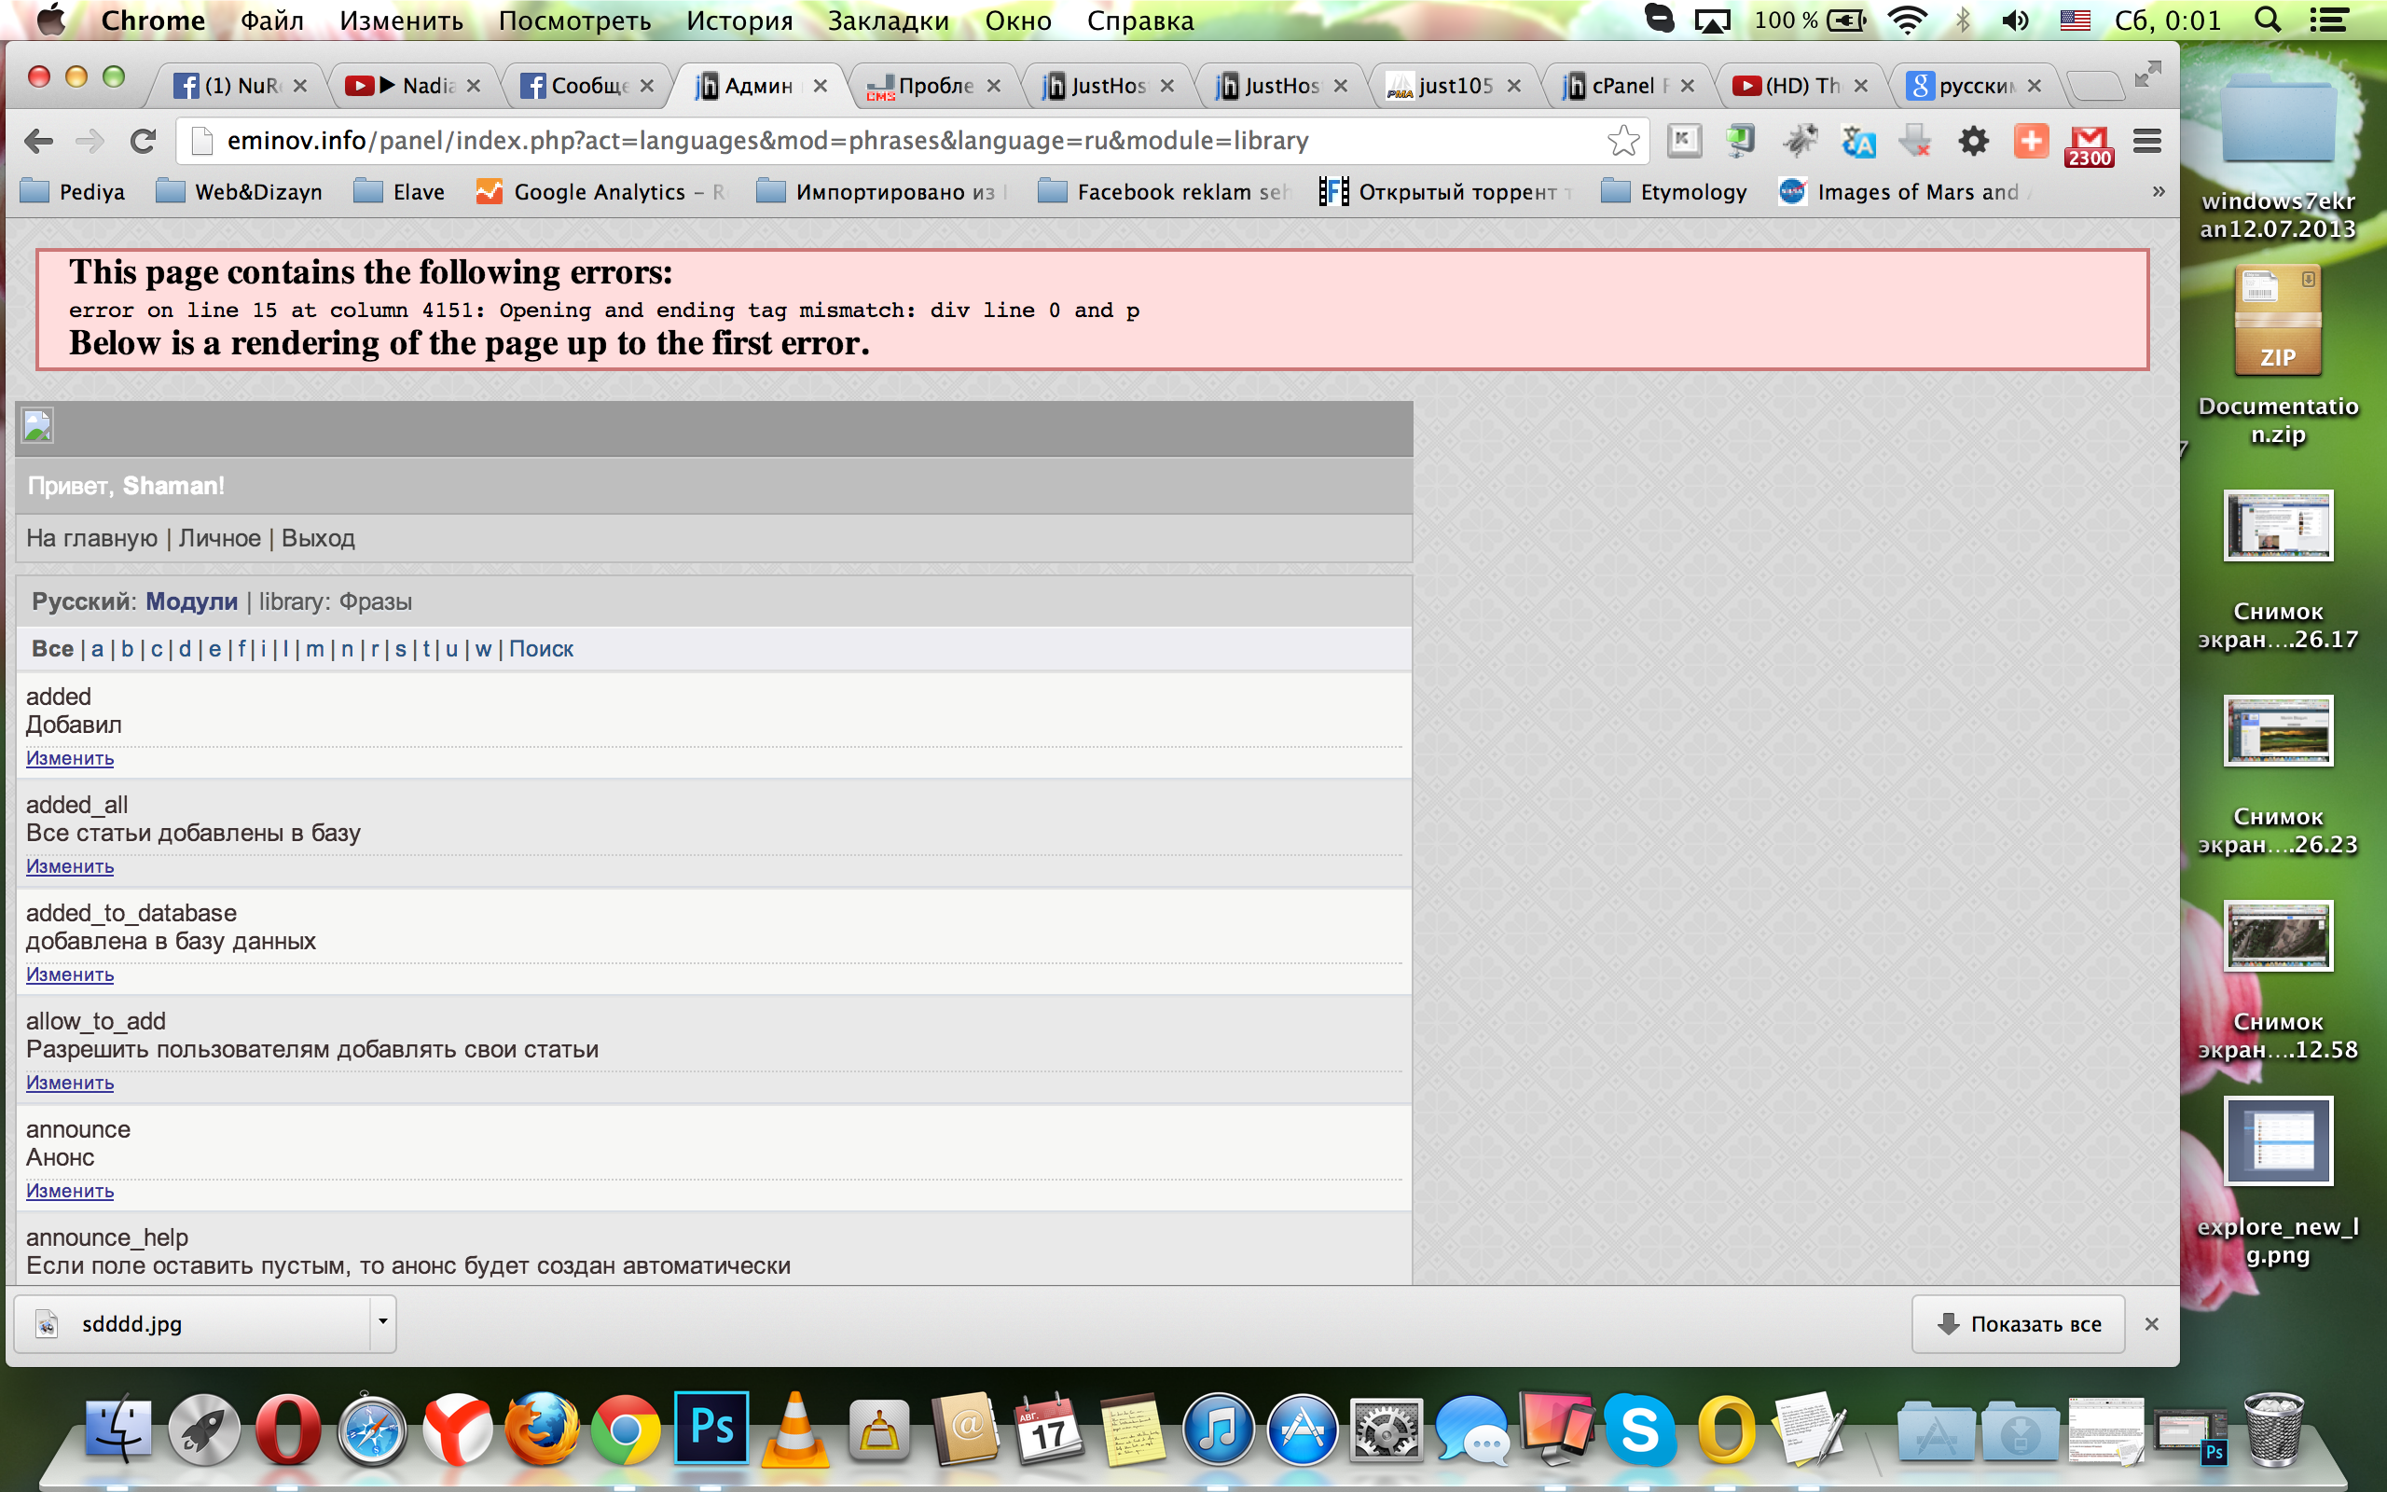Click Изменить link under added_all
This screenshot has width=2387, height=1492.
pyautogui.click(x=70, y=866)
